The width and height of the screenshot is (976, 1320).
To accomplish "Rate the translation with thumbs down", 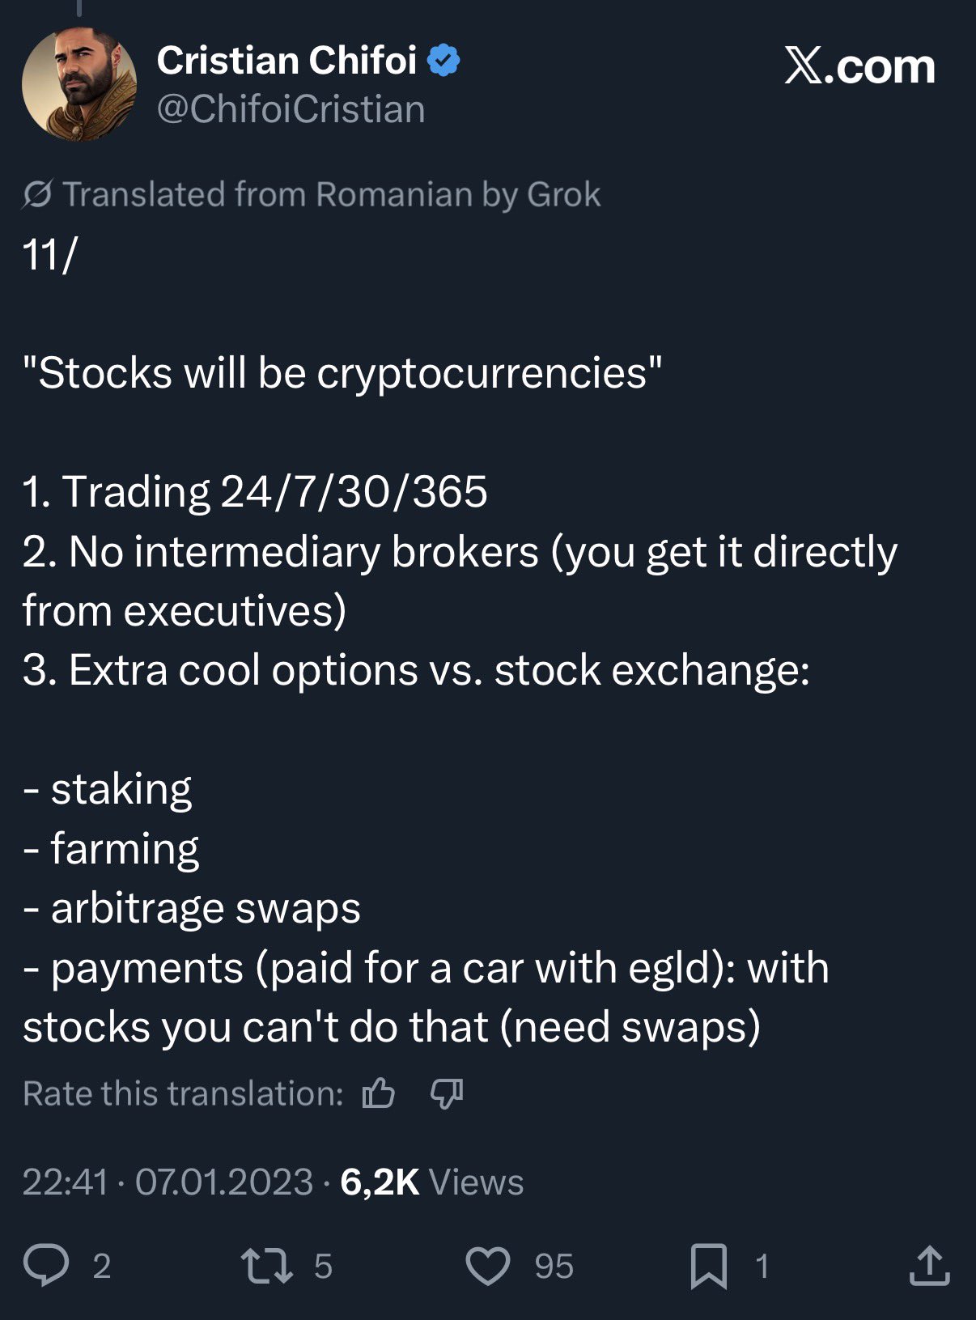I will 447,1093.
